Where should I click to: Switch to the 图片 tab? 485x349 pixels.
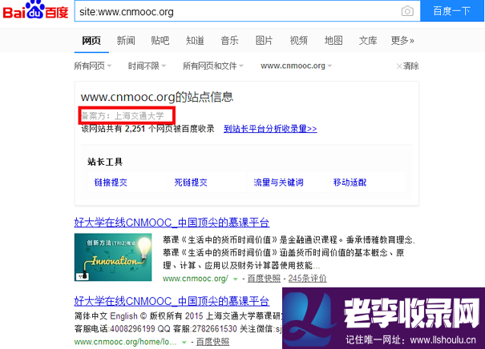(x=264, y=41)
